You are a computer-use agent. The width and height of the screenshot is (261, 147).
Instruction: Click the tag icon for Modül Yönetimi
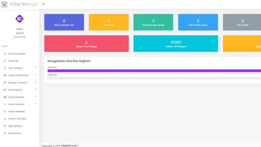(5, 111)
